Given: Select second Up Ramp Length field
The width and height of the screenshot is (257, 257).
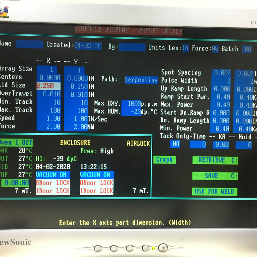Looking at the screenshot, I should (x=244, y=90).
